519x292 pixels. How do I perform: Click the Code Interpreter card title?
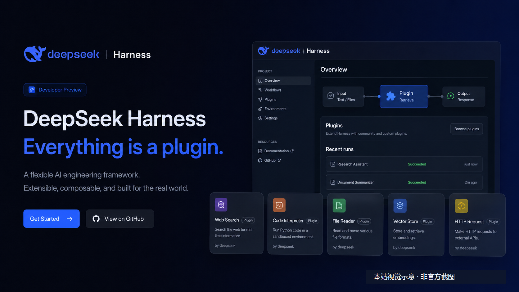pyautogui.click(x=288, y=221)
